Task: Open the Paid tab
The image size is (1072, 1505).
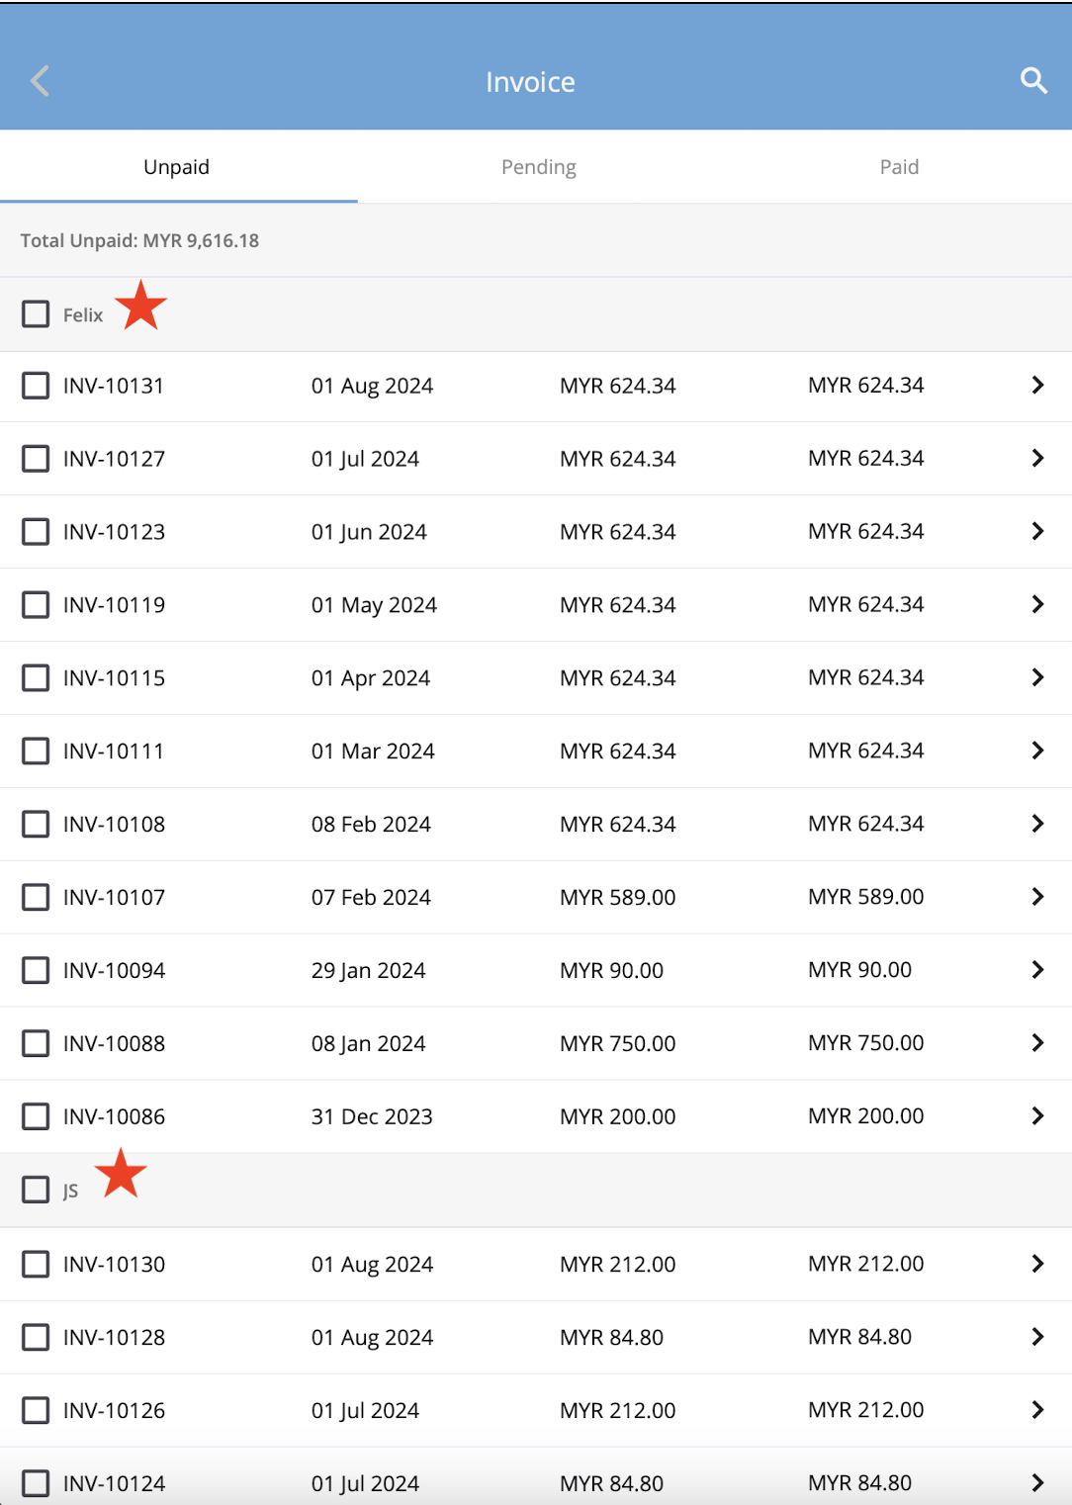Action: click(899, 167)
